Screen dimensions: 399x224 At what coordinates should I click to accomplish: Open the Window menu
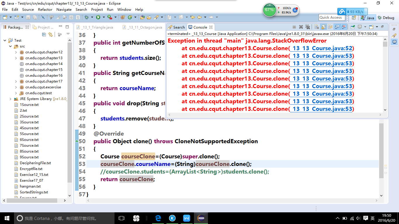click(124, 9)
